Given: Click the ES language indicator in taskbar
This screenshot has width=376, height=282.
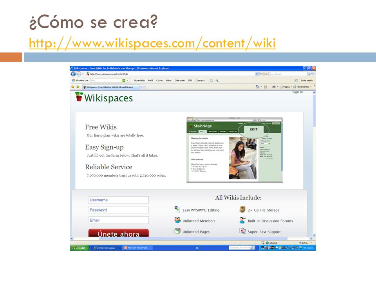Looking at the screenshot, I should coord(197,248).
